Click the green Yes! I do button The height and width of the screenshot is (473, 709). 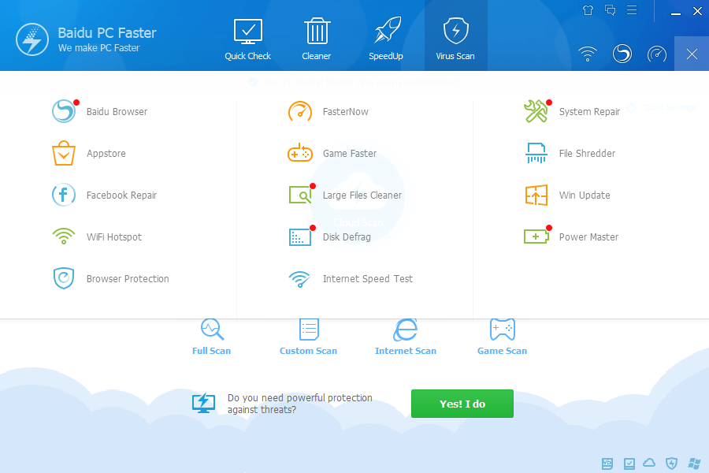462,404
